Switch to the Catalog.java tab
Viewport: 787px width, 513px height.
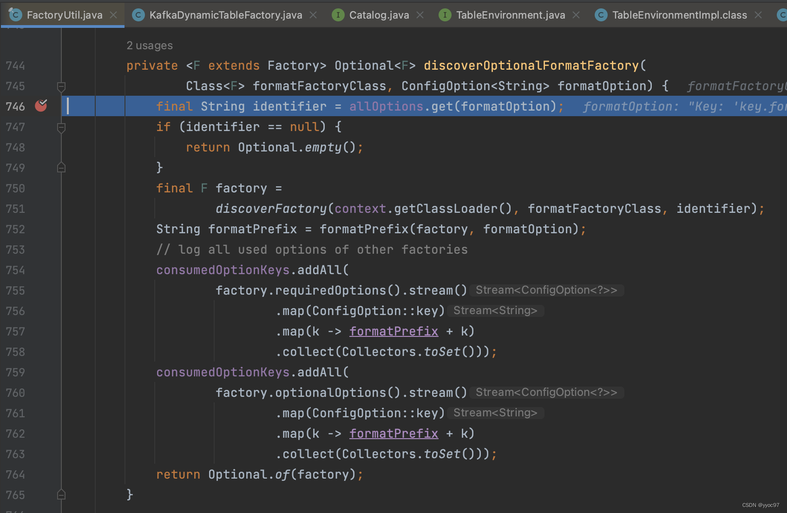coord(379,15)
